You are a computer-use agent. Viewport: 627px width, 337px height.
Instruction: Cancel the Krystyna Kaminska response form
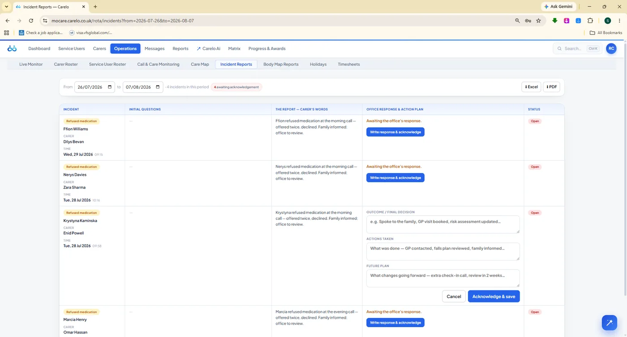pyautogui.click(x=454, y=296)
